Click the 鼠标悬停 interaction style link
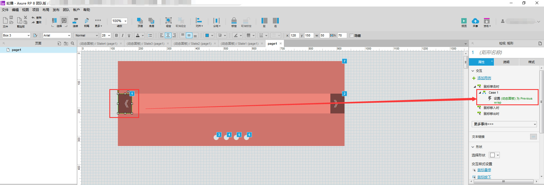544x185 pixels. pyautogui.click(x=484, y=170)
